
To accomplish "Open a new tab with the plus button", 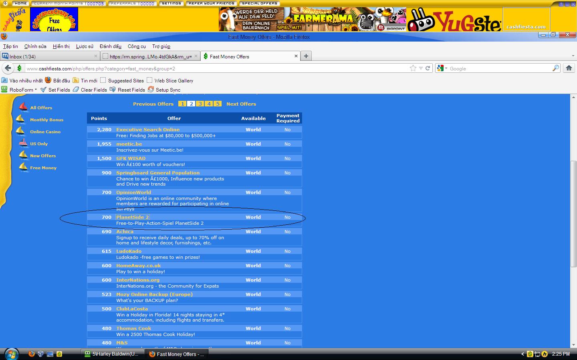I will 306,56.
